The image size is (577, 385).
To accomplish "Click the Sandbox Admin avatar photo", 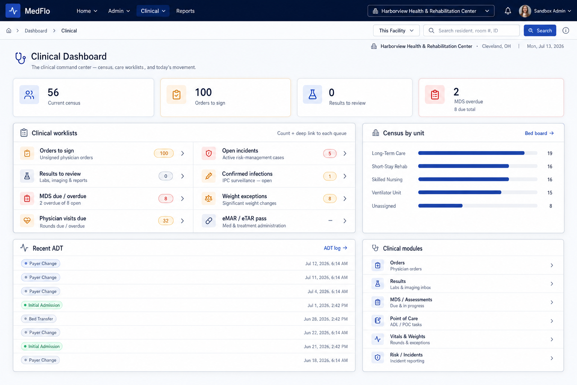I will coord(525,11).
